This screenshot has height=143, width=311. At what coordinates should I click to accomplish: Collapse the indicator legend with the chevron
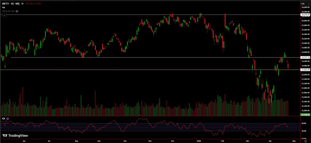coord(4,15)
